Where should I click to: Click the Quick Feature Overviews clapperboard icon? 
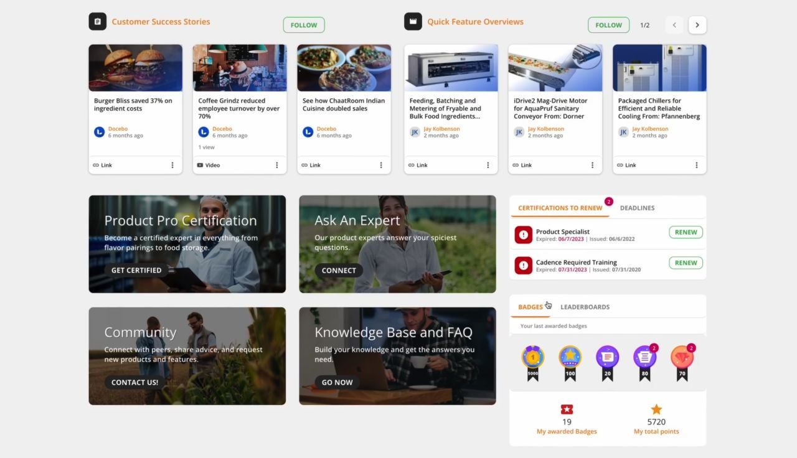click(412, 22)
